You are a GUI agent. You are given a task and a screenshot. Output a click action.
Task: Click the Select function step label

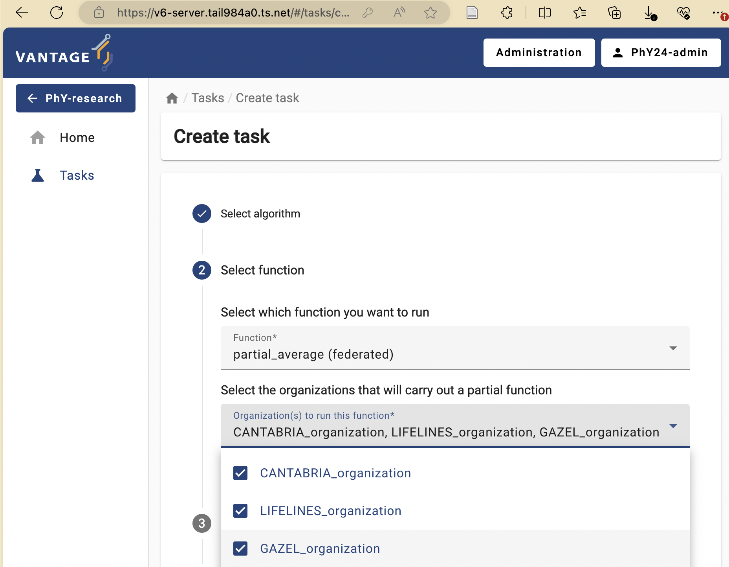pos(262,270)
